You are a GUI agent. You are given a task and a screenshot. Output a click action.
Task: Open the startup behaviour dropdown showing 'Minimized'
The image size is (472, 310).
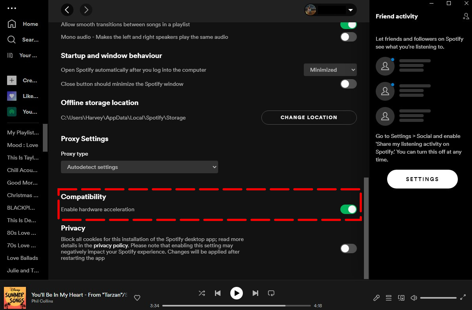tap(330, 69)
